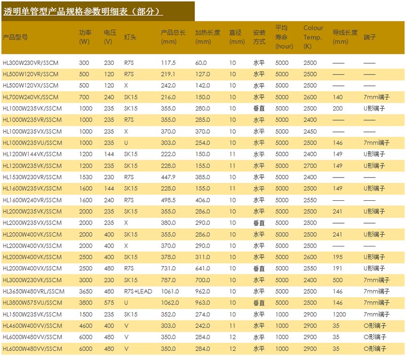Select model HL3800W575VU/SSCM
Viewport: 406px width, 356px height.
pyautogui.click(x=32, y=303)
